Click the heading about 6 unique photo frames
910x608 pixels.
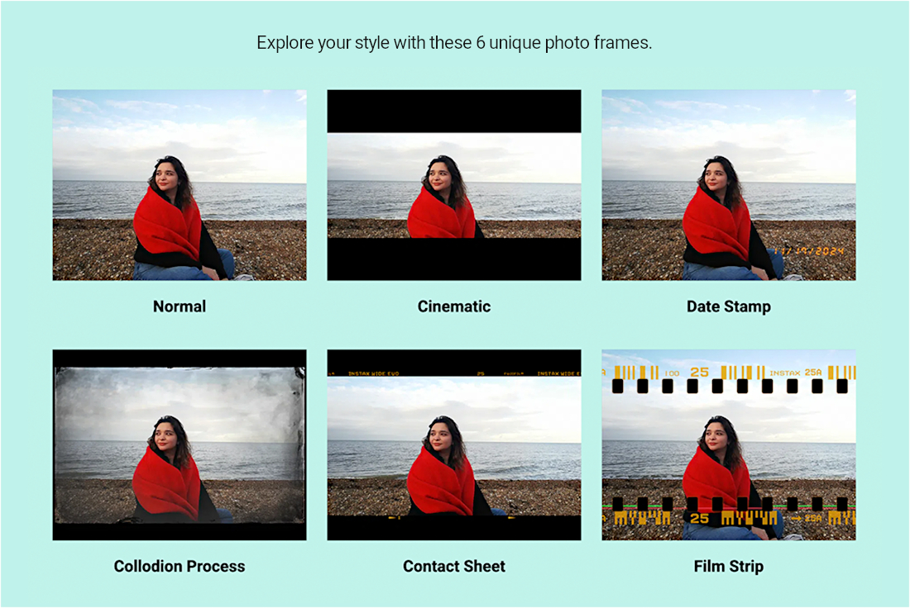point(454,43)
